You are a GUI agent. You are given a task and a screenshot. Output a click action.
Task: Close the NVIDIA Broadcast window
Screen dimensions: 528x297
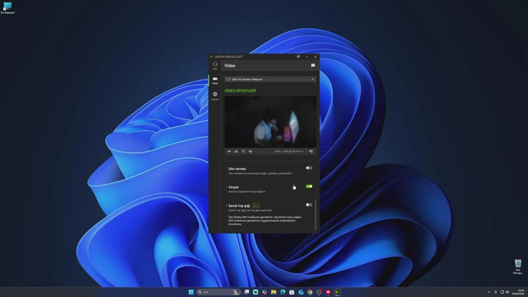pyautogui.click(x=315, y=57)
